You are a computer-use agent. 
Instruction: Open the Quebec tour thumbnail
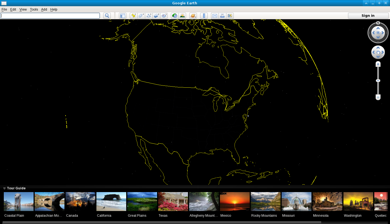pyautogui.click(x=381, y=202)
